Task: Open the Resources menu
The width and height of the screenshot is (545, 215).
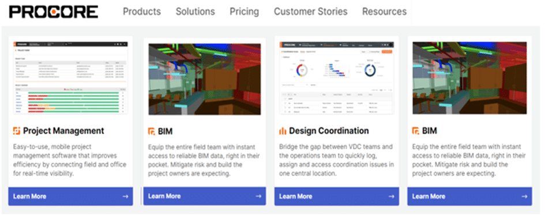Action: tap(385, 12)
